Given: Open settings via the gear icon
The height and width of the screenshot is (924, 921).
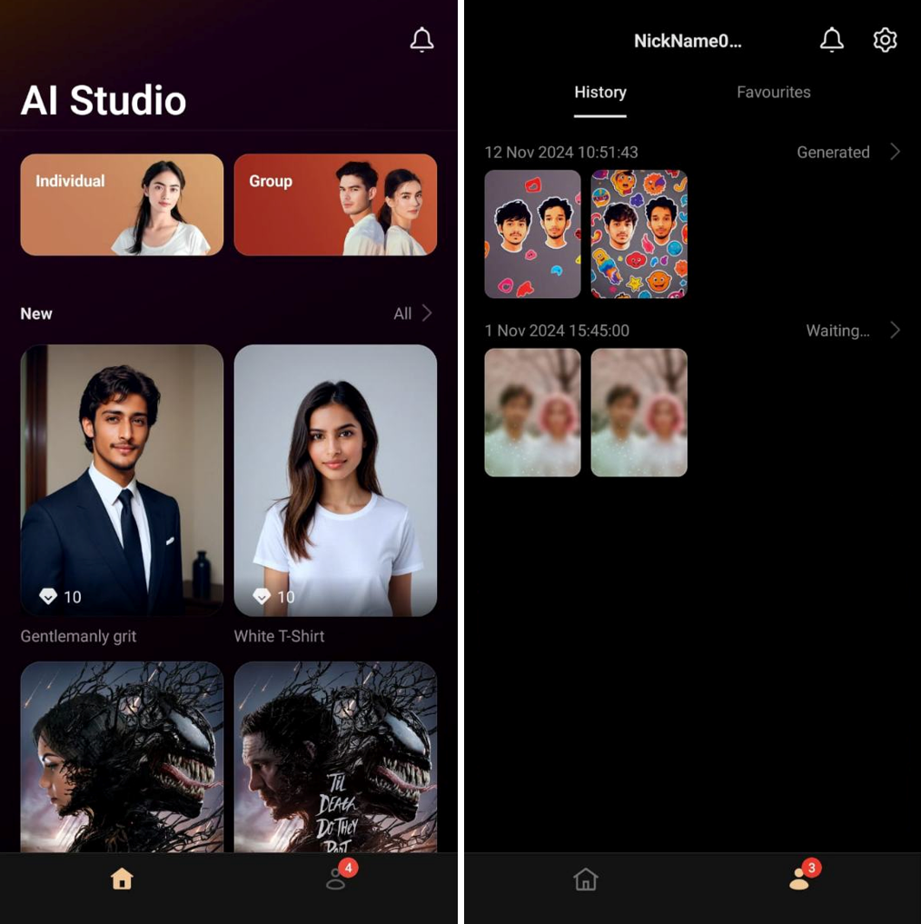Looking at the screenshot, I should click(x=885, y=40).
